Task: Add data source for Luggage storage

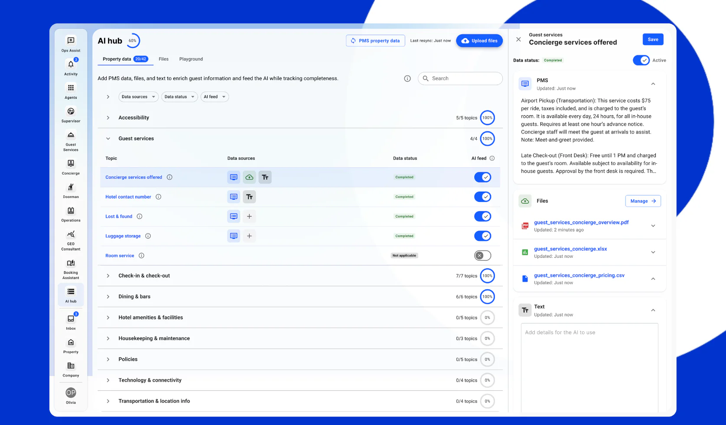Action: coord(249,236)
